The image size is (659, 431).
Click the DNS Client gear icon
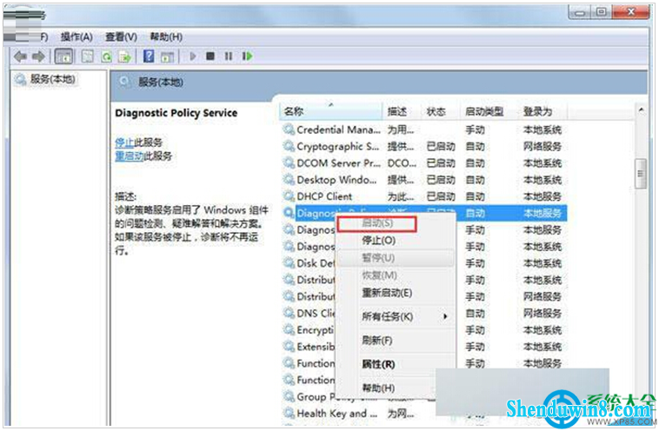pos(289,313)
